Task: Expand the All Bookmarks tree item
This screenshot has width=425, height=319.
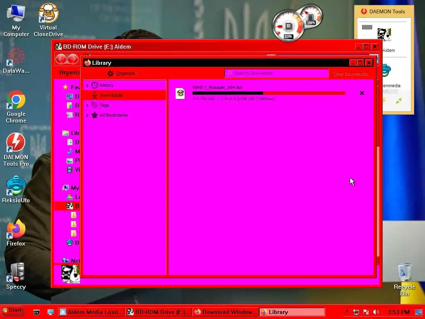Action: click(87, 115)
